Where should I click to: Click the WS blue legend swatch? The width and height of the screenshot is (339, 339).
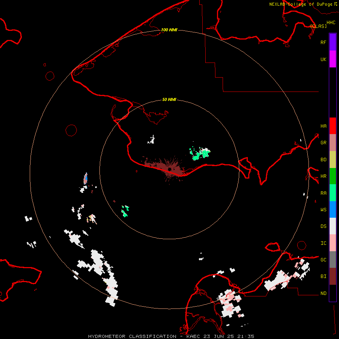(x=333, y=209)
